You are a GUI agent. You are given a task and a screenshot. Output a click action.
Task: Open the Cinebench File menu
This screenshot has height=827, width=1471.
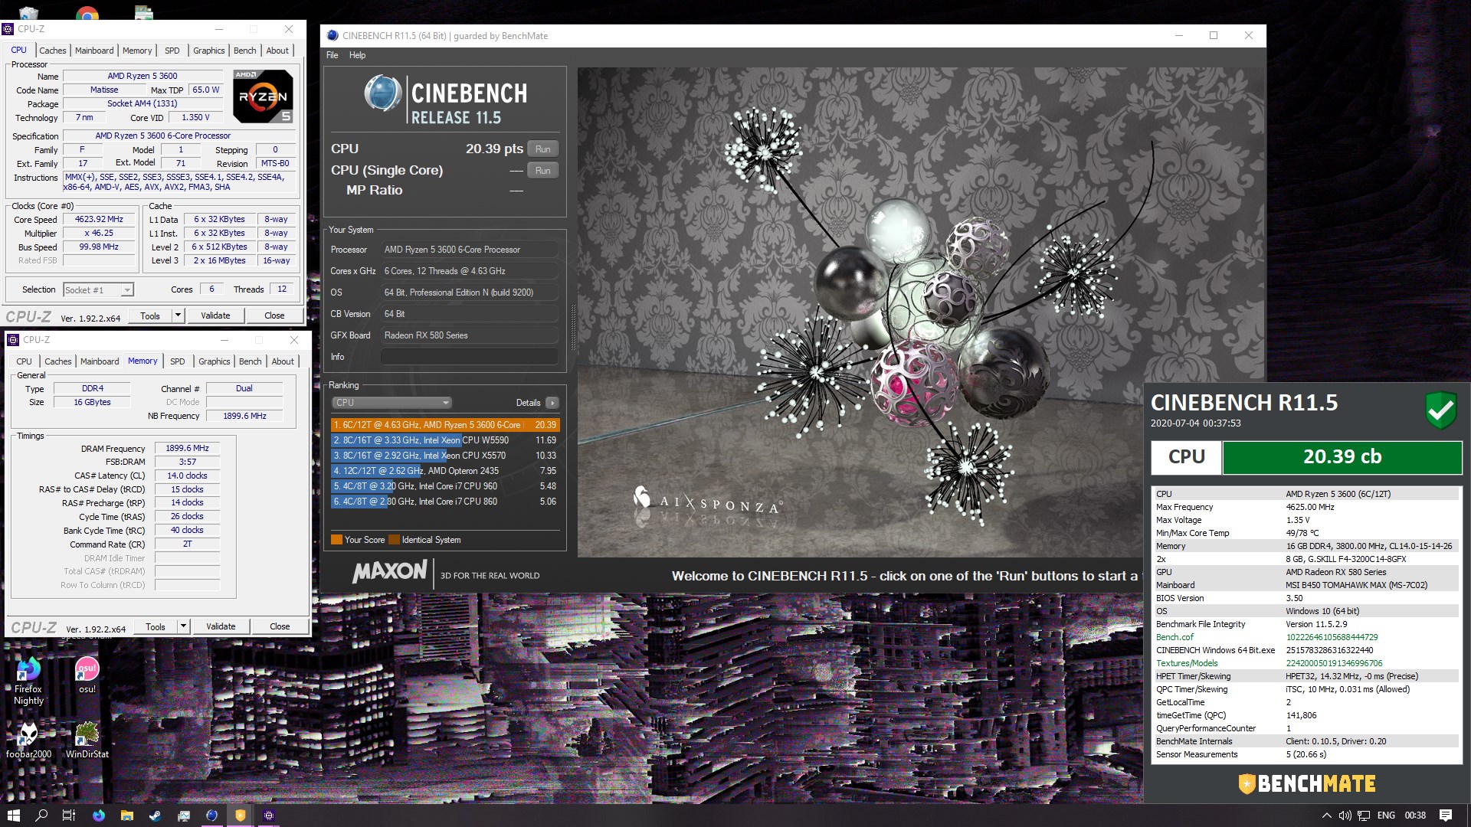click(x=332, y=55)
